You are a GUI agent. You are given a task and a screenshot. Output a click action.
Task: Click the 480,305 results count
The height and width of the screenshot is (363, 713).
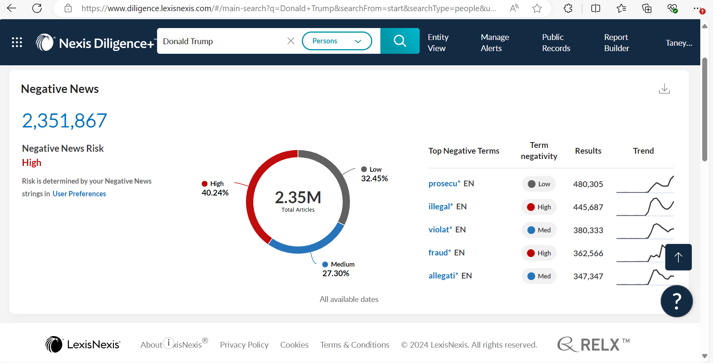[588, 184]
